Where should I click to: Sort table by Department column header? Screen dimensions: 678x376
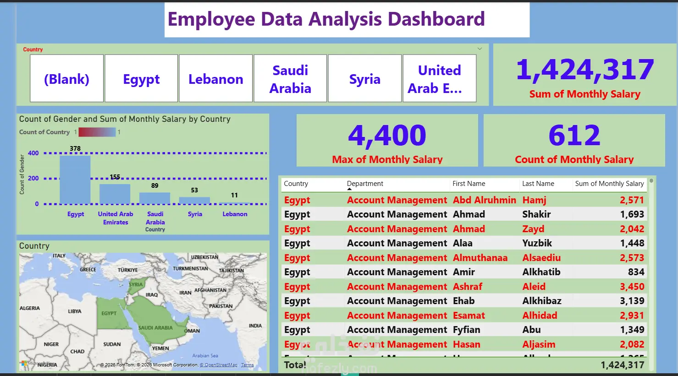[365, 184]
